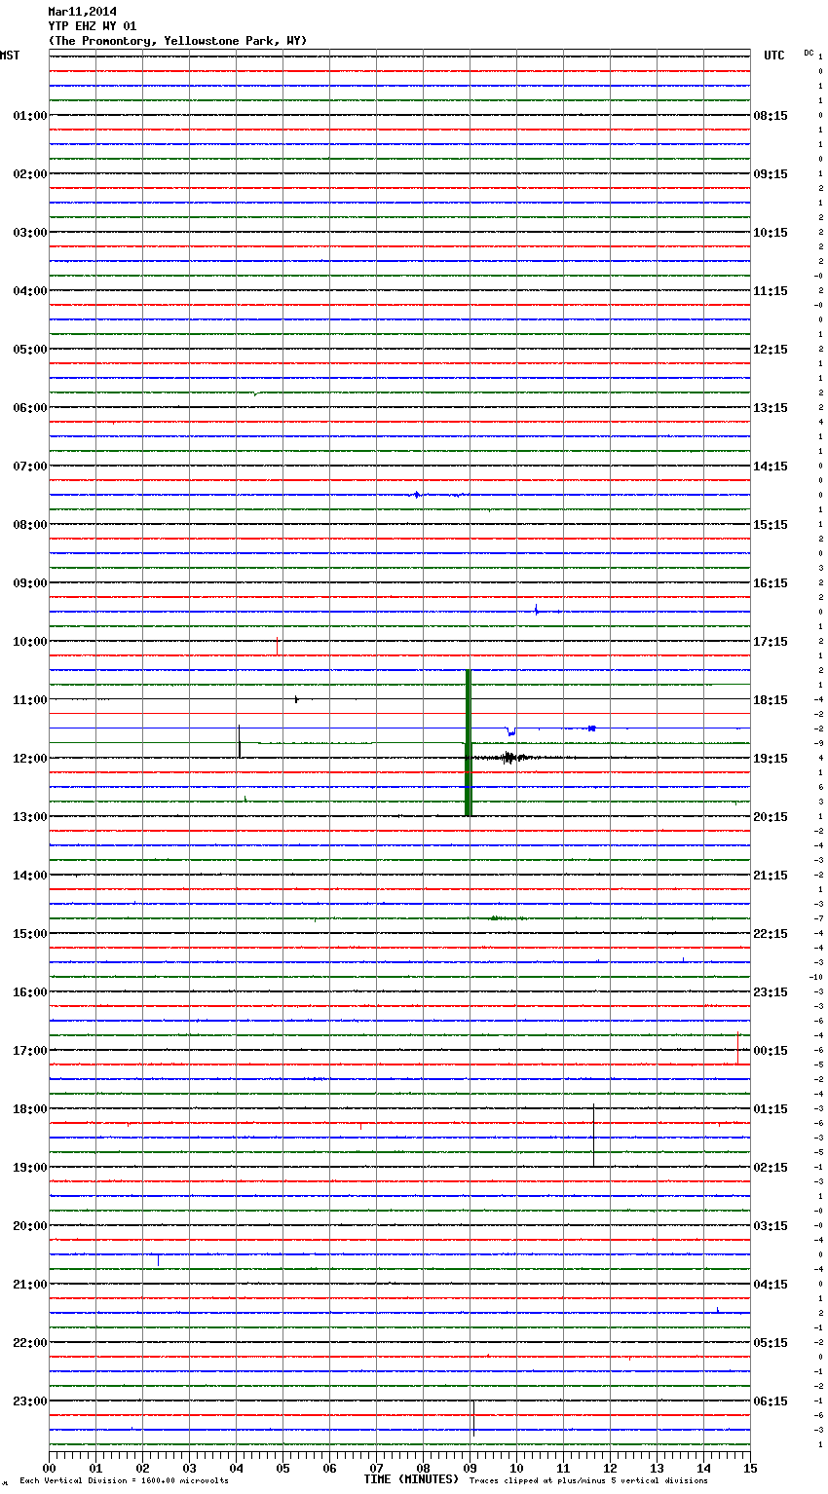Click the black seismic wiggle on the 12:00 trace
This screenshot has width=828, height=1494.
pyautogui.click(x=508, y=758)
